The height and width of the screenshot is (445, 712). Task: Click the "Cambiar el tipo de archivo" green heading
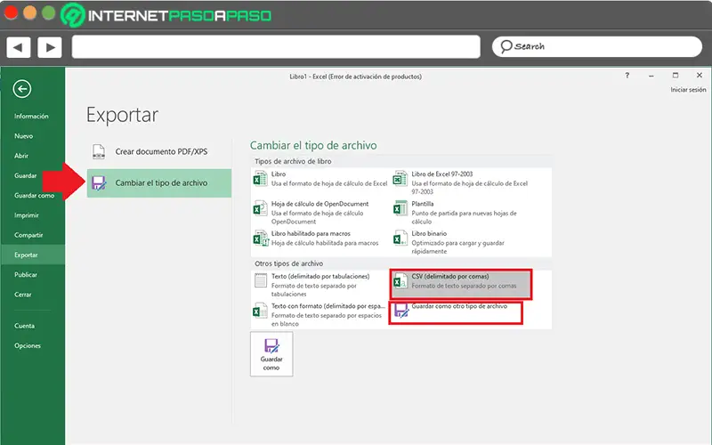pos(313,145)
